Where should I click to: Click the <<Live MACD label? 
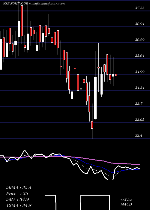126,202
